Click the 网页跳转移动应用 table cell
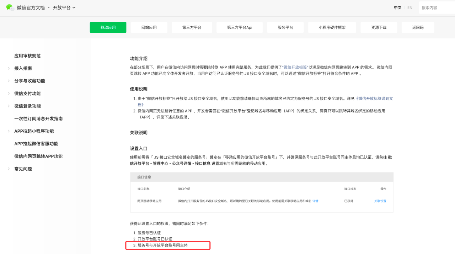 [x=149, y=201]
